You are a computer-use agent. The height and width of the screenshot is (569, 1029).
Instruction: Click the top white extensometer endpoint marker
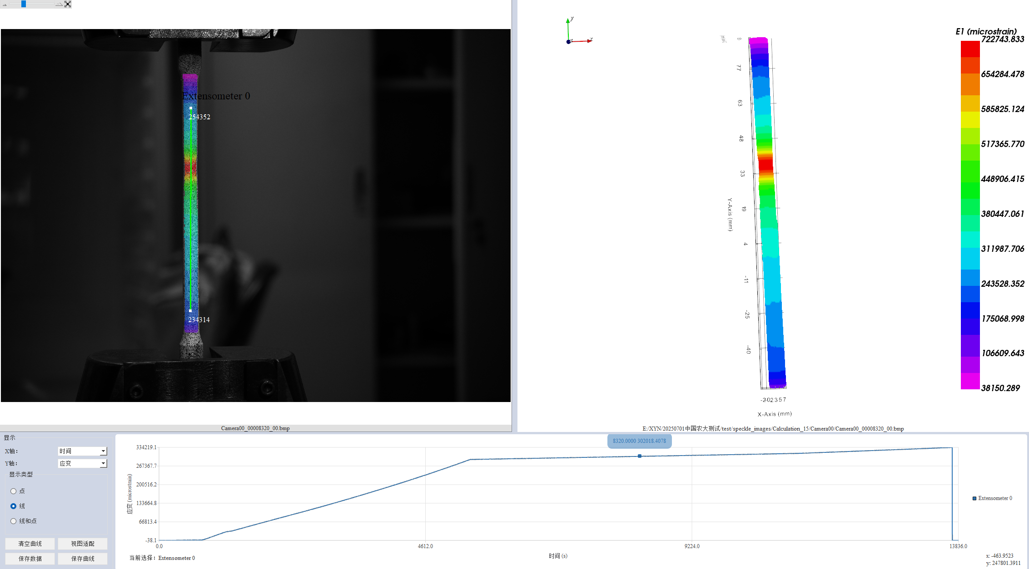(x=191, y=108)
